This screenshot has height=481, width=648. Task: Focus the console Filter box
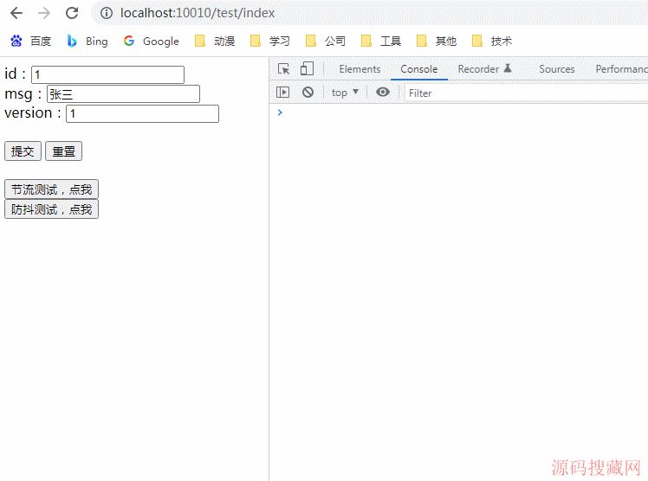[520, 93]
